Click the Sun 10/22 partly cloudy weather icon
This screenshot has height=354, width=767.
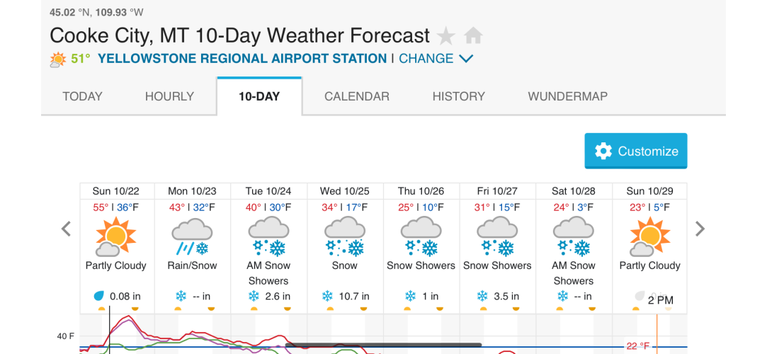pyautogui.click(x=116, y=237)
